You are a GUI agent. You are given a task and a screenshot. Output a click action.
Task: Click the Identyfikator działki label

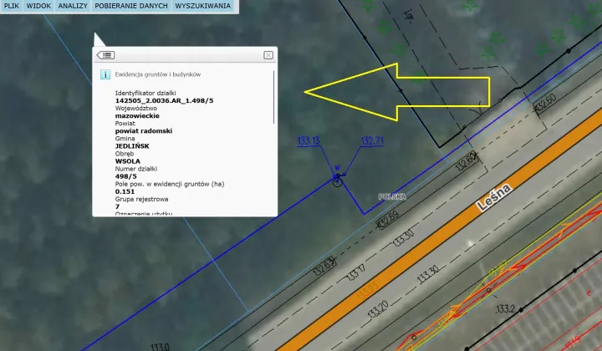pos(145,94)
